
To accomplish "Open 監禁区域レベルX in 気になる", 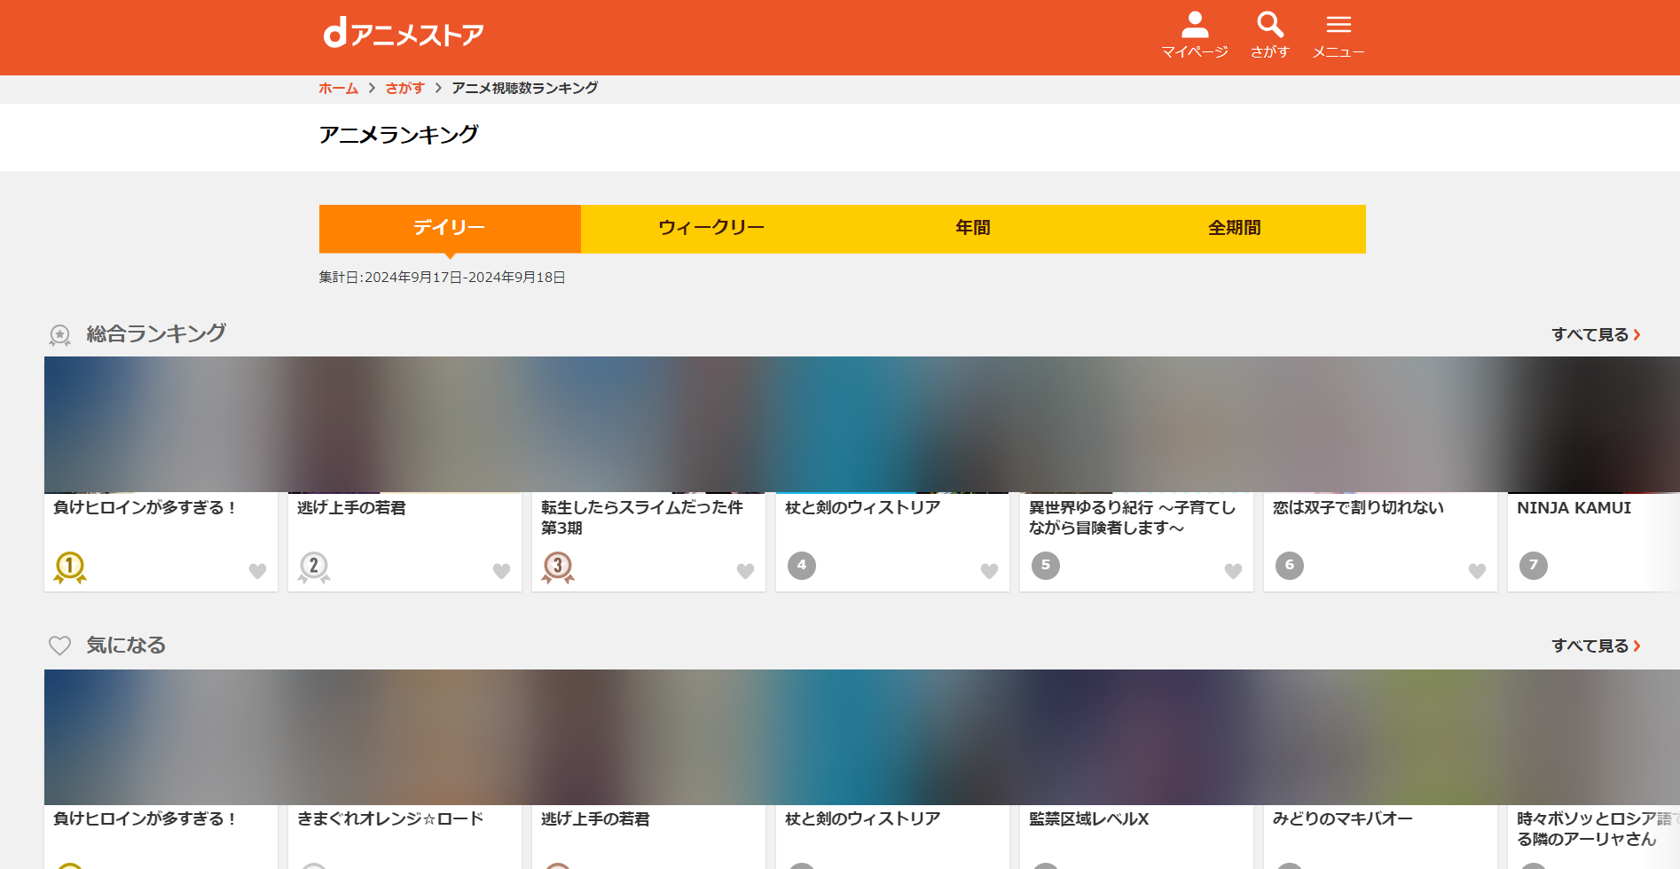I will [1089, 818].
